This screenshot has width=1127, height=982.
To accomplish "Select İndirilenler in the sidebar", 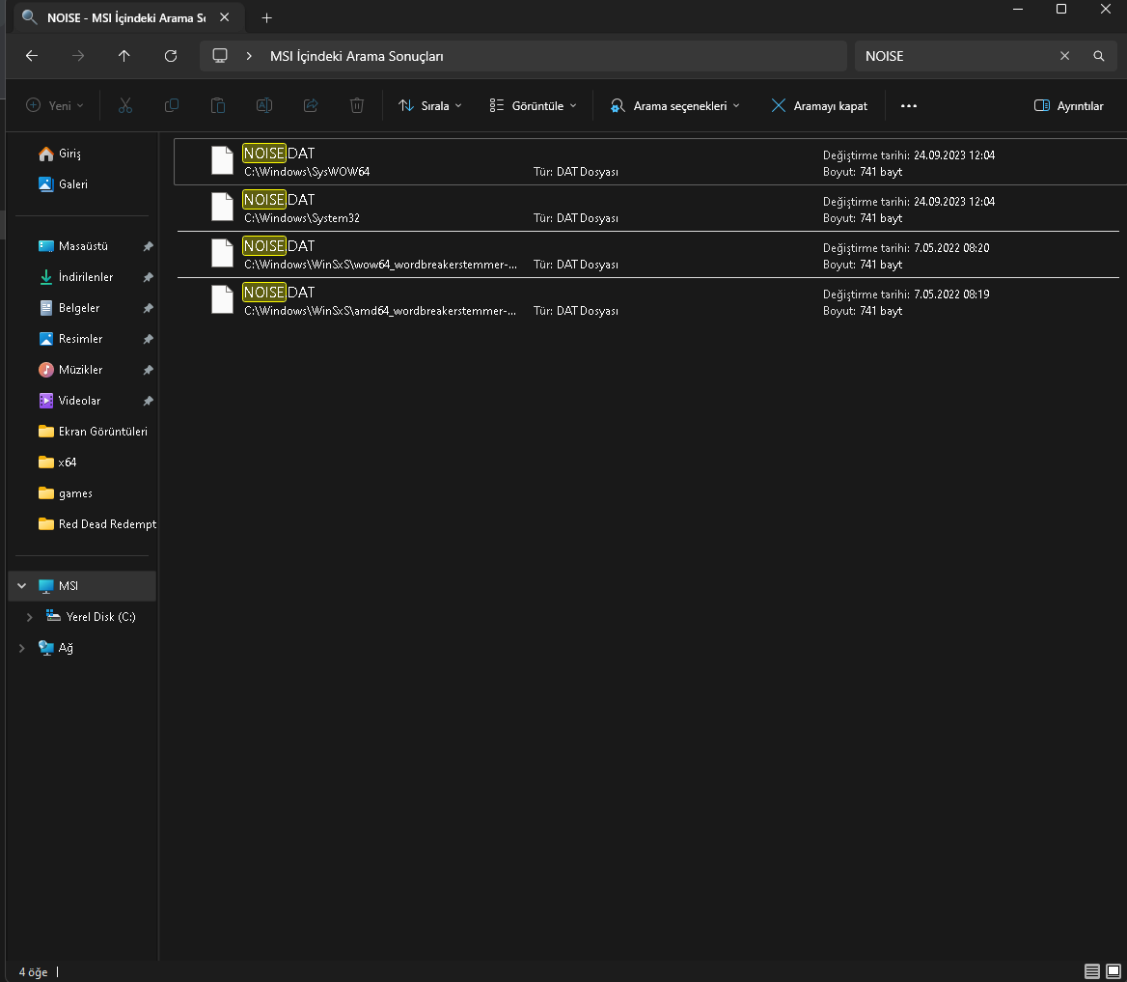I will [85, 277].
